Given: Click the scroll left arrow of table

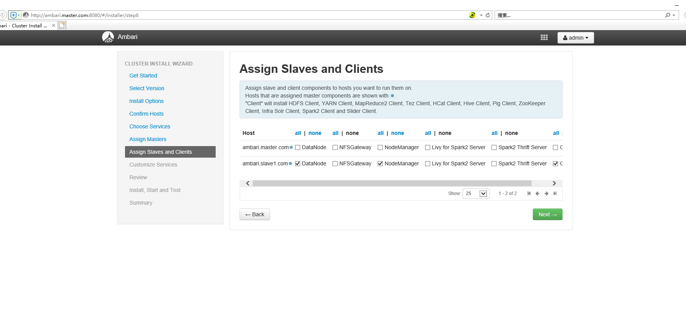Looking at the screenshot, I should tap(248, 183).
